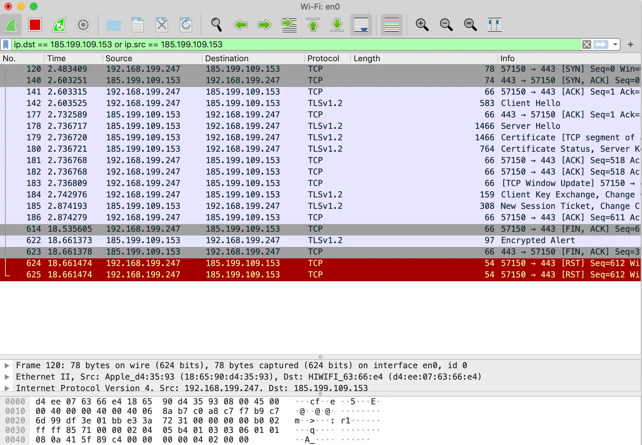The height and width of the screenshot is (445, 642).
Task: Toggle packet list colorization
Action: pyautogui.click(x=391, y=25)
